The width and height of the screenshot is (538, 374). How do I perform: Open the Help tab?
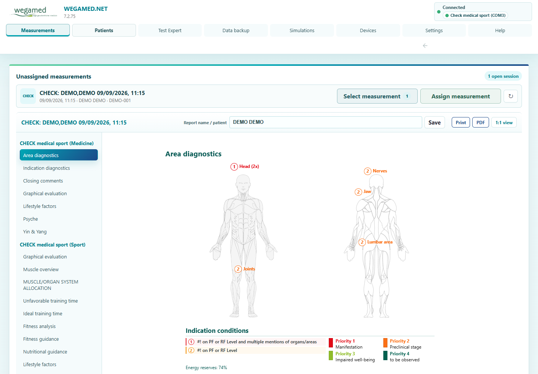point(500,30)
